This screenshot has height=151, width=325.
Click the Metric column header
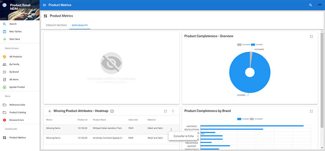(x=49, y=120)
